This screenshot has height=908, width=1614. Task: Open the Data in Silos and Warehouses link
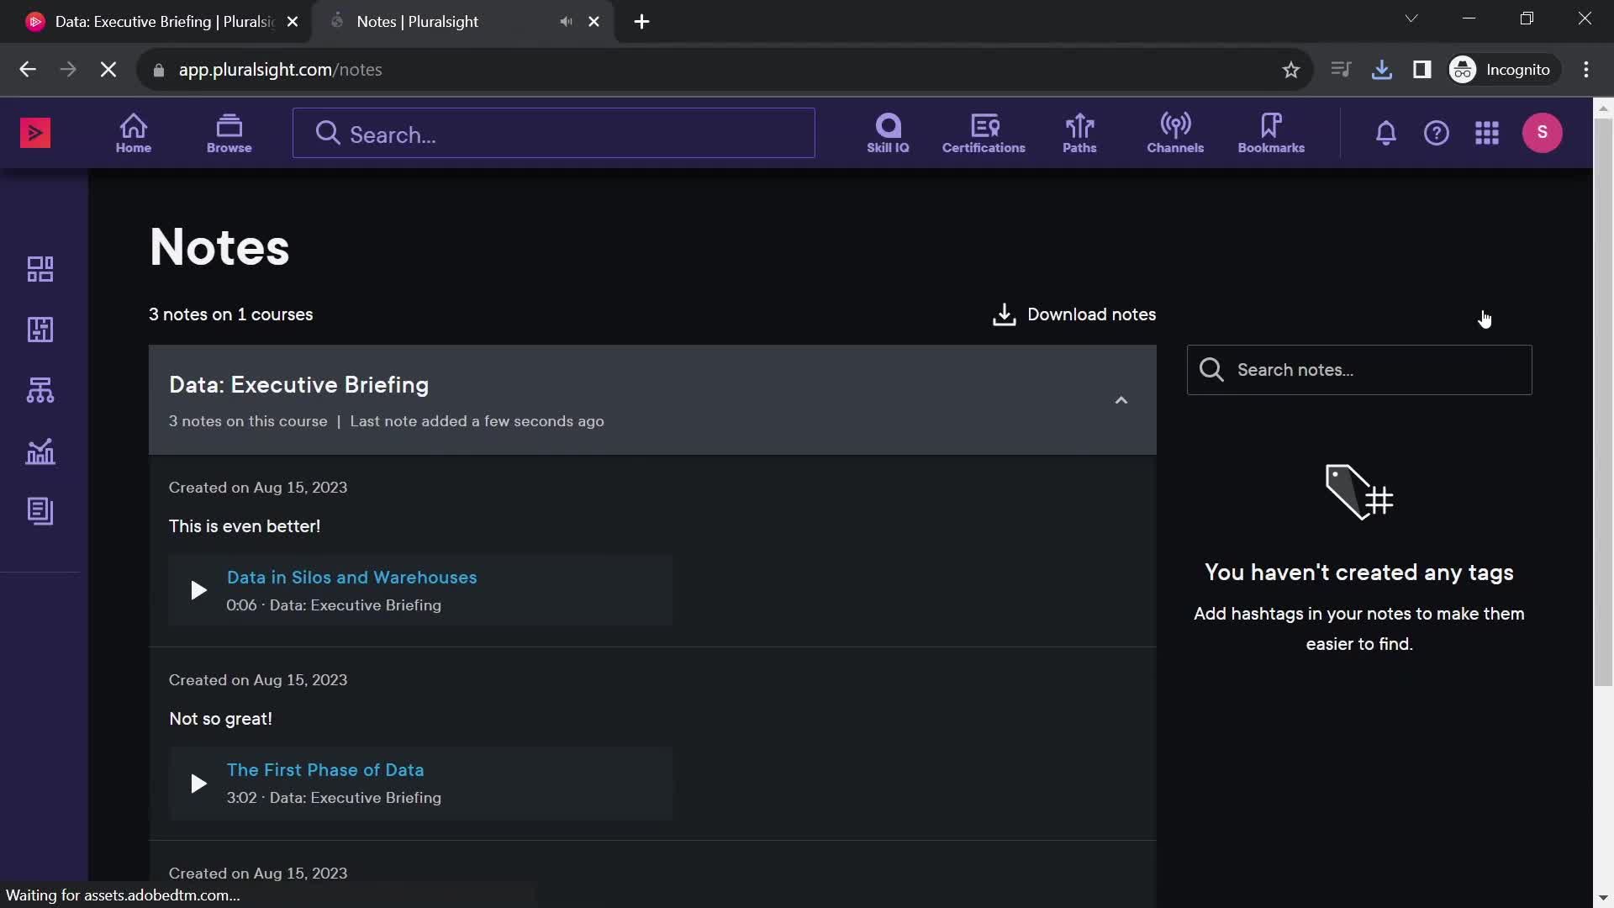pos(351,578)
